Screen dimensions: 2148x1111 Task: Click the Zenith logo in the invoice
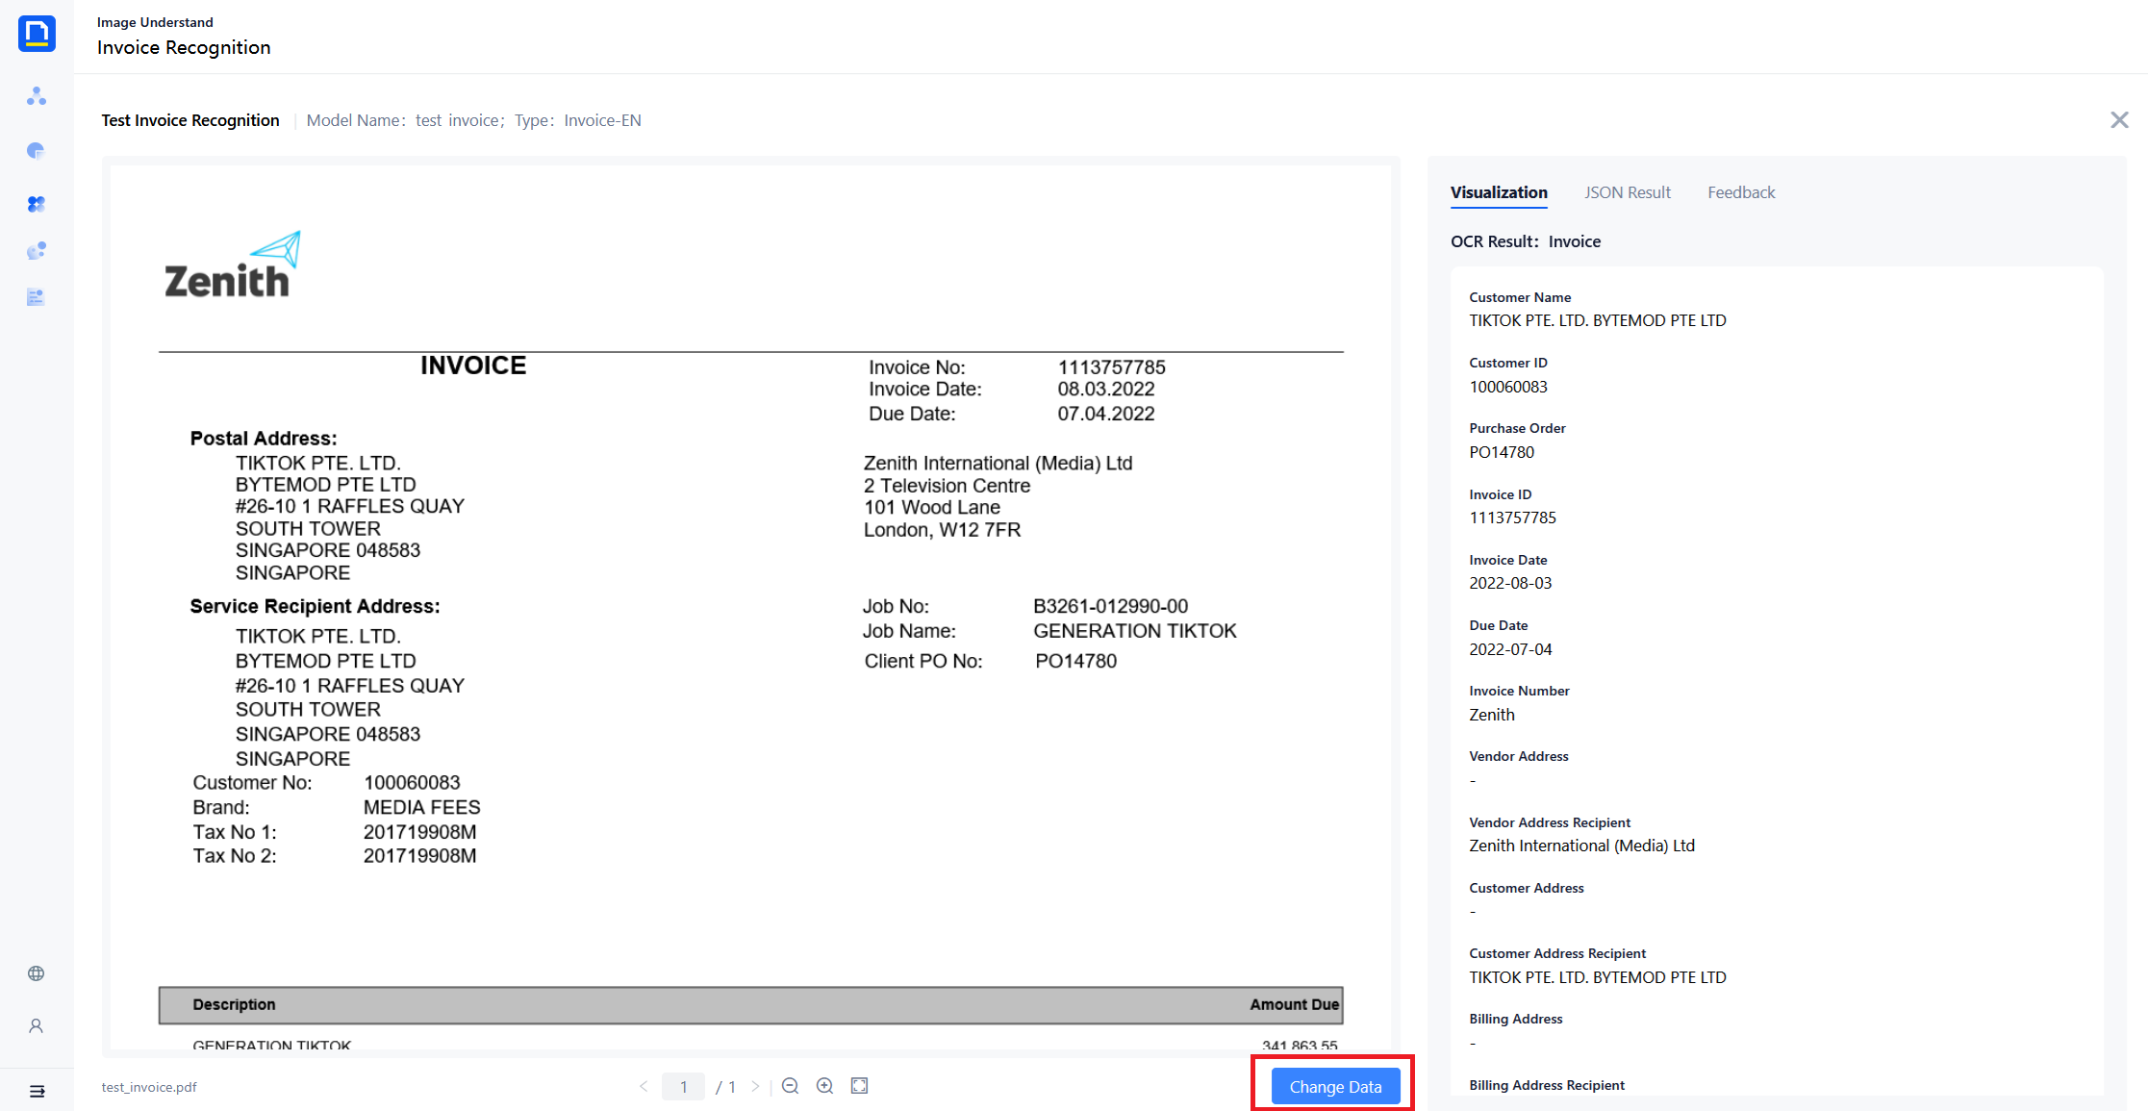pos(233,265)
